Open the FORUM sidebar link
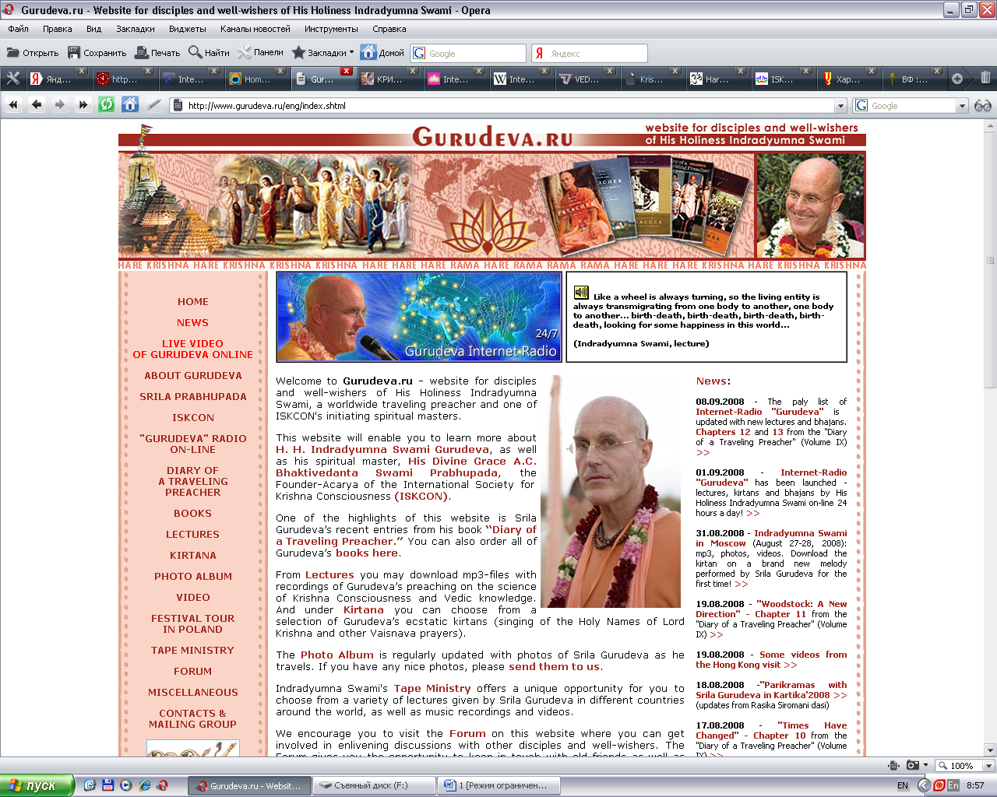The height and width of the screenshot is (797, 997). (x=193, y=672)
